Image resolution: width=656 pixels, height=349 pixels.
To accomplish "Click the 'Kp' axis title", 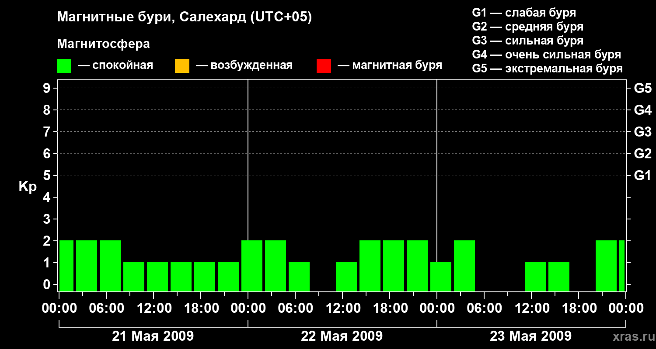I will (28, 187).
